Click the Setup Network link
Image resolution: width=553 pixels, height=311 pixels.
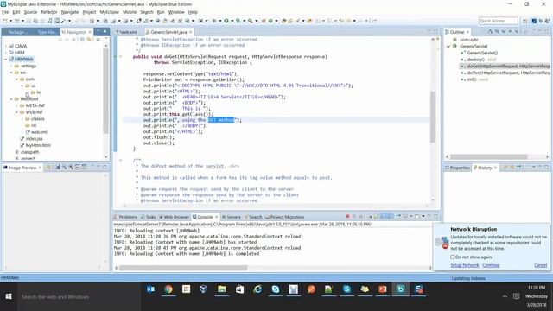(x=465, y=265)
